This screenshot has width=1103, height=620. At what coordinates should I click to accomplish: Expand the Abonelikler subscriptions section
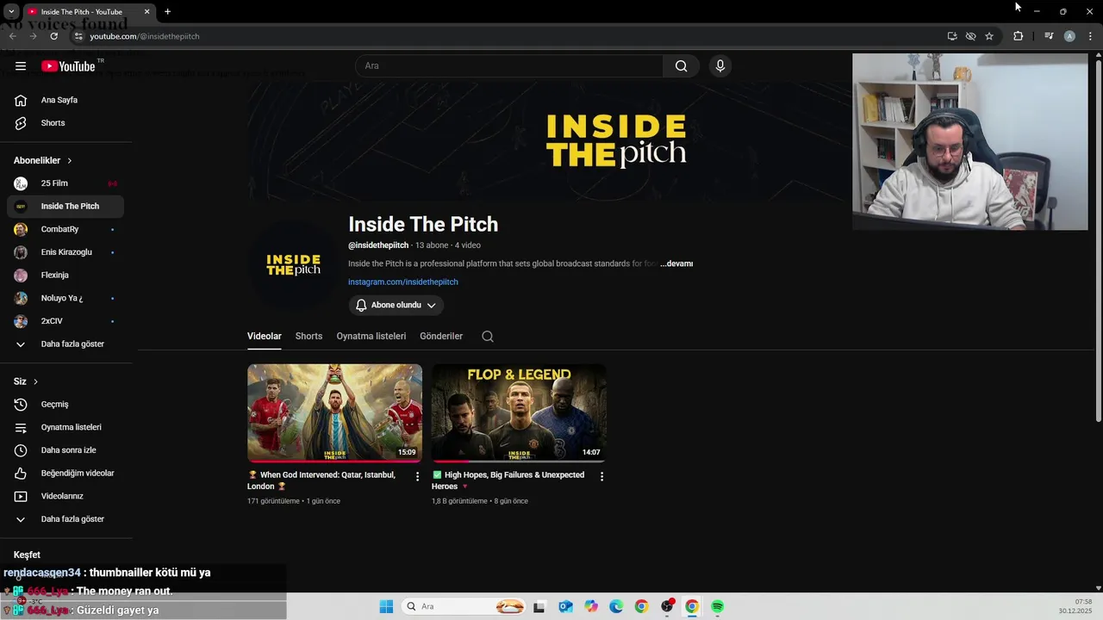(43, 160)
